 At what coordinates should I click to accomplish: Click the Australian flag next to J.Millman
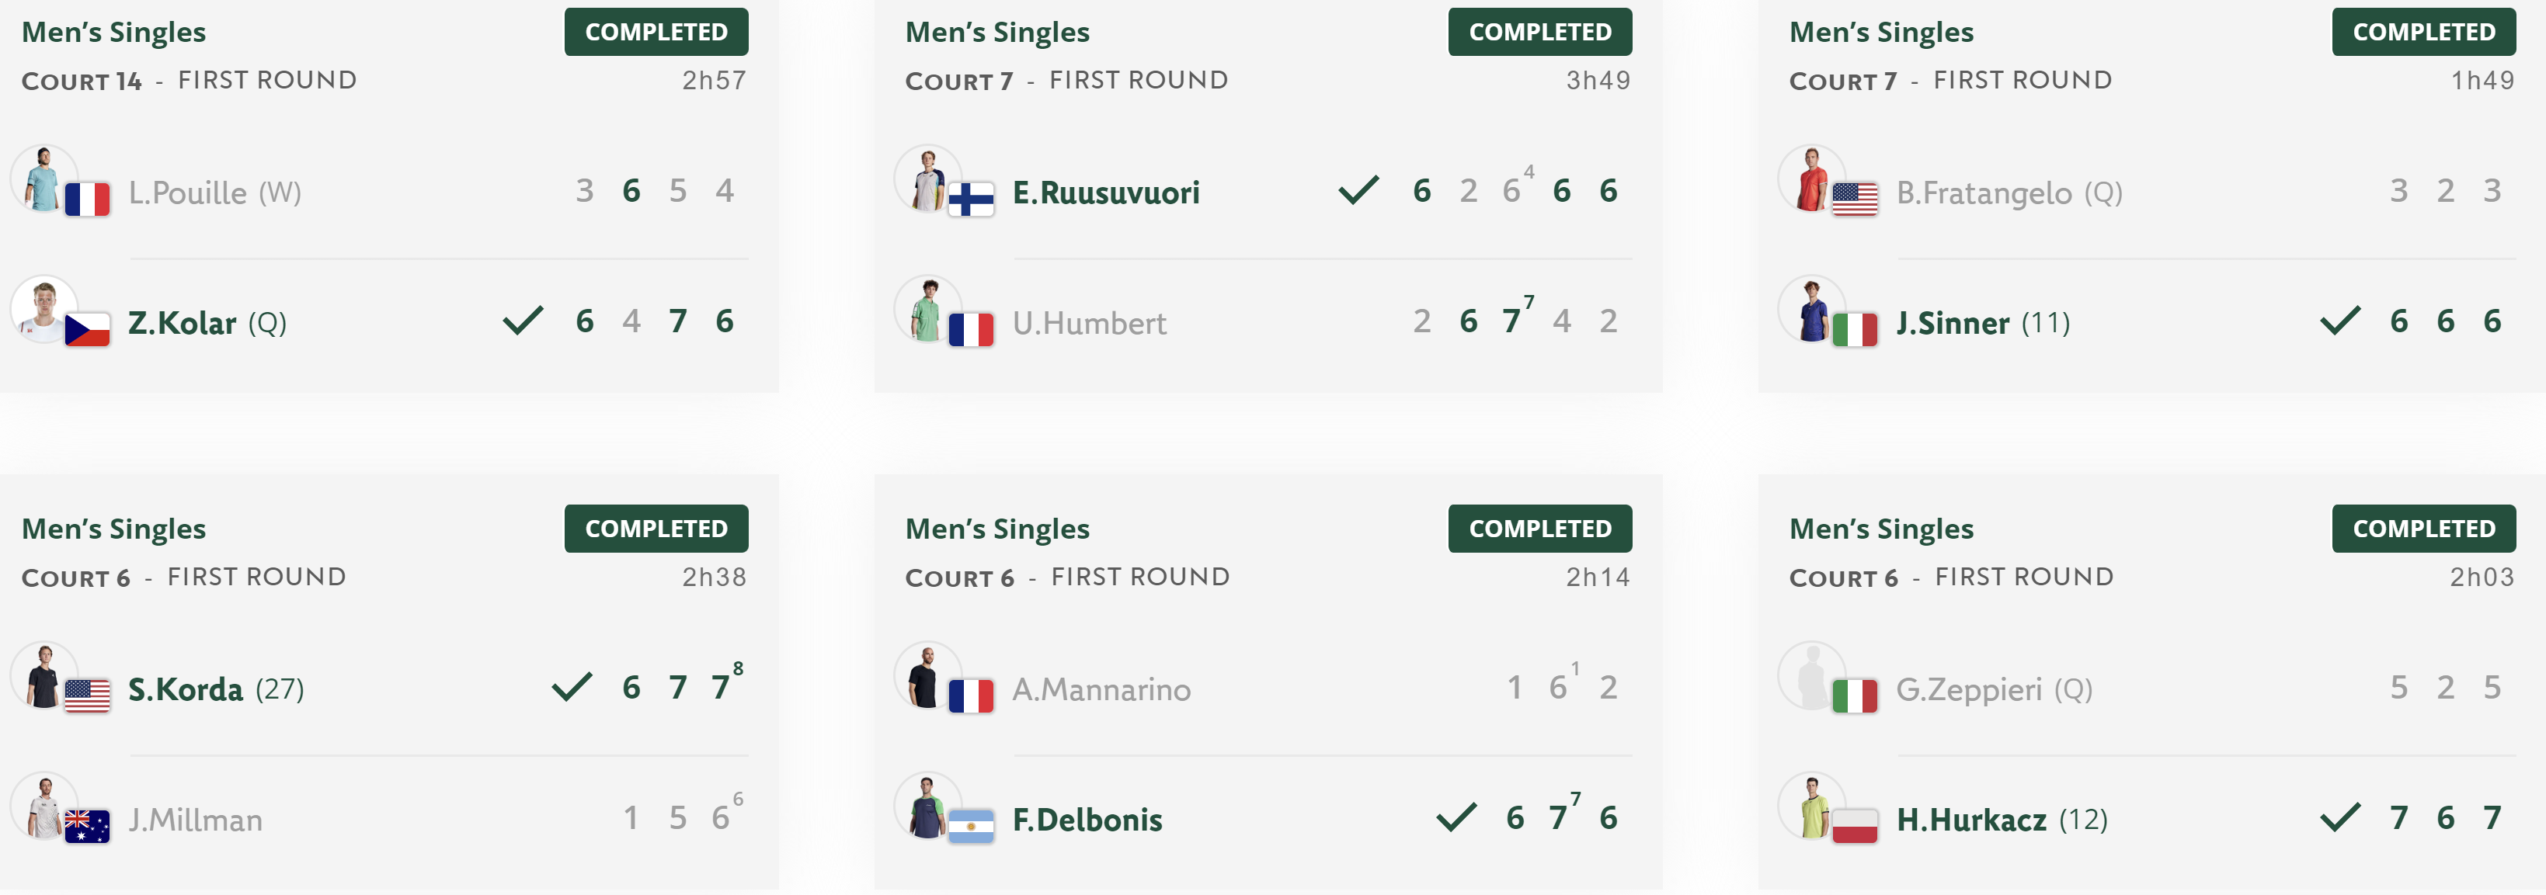[x=87, y=827]
